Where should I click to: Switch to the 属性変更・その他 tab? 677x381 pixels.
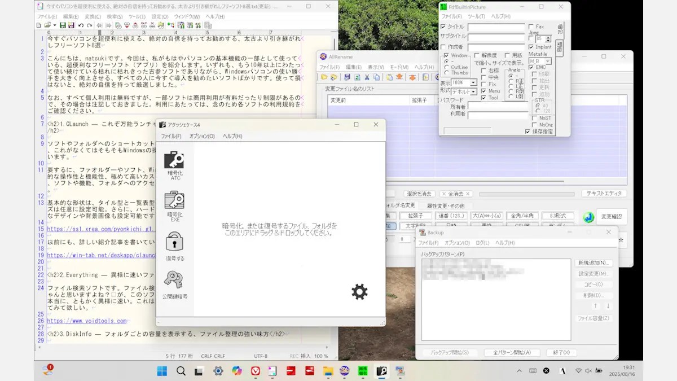tap(446, 205)
